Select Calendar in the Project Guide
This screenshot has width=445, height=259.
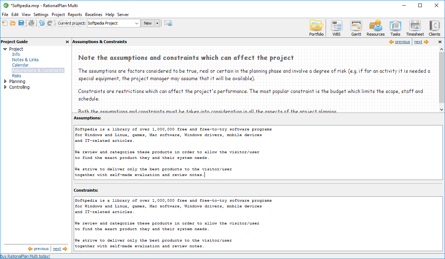pyautogui.click(x=20, y=65)
